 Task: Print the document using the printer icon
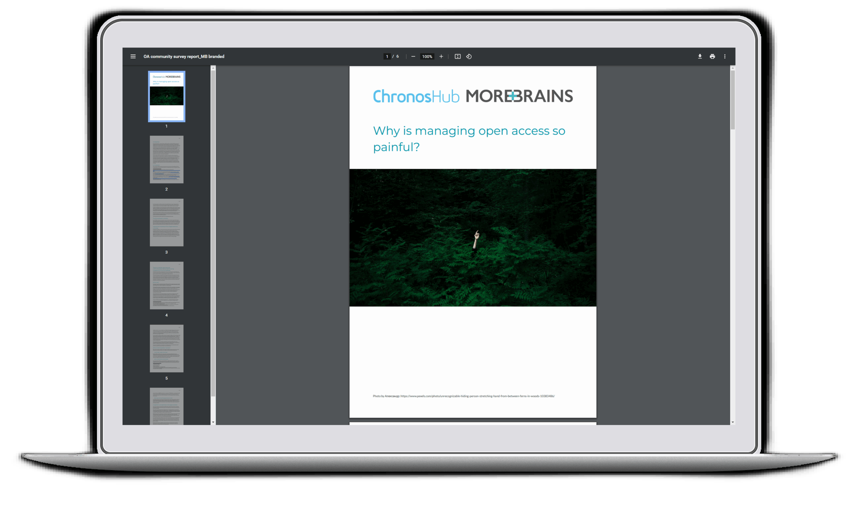pyautogui.click(x=712, y=56)
